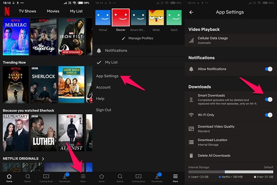Screen dimensions: 277x185
Task: Click the 'NETFLIX ORIGINALS' heading text
Action: (20, 159)
